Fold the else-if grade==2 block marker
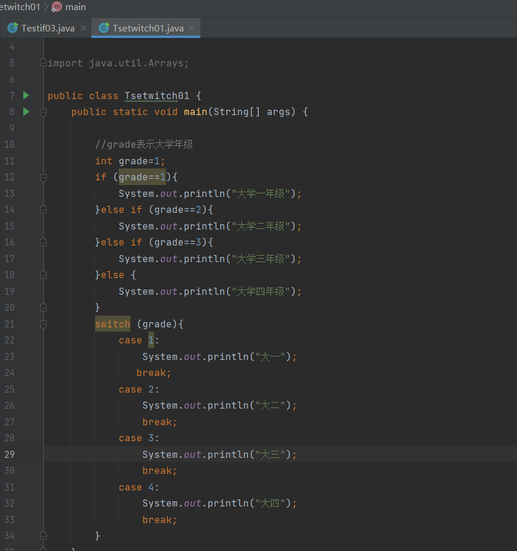Viewport: 517px width, 551px height. pyautogui.click(x=43, y=210)
